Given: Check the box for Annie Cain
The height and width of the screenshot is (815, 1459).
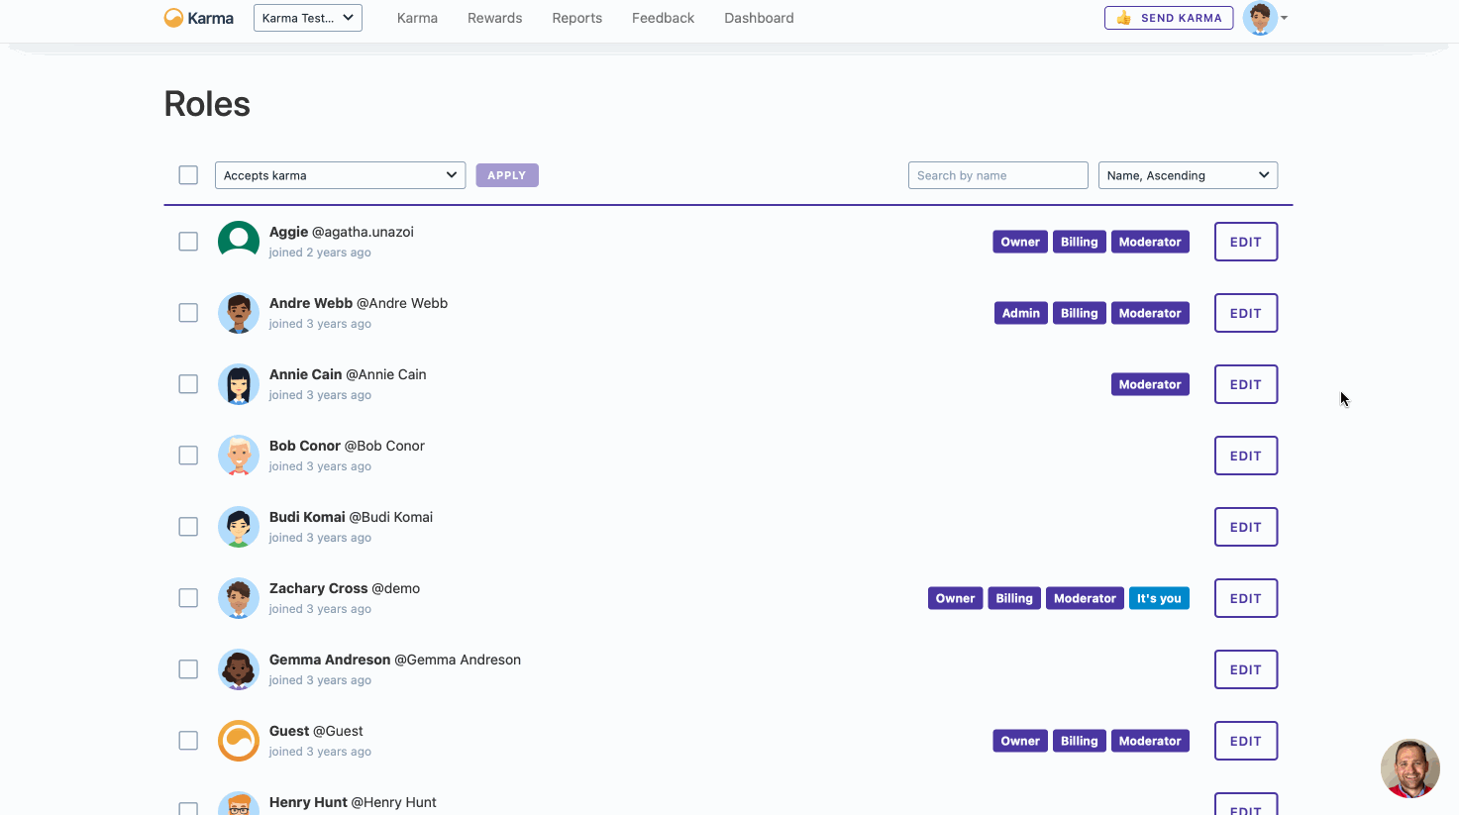Looking at the screenshot, I should click(188, 384).
